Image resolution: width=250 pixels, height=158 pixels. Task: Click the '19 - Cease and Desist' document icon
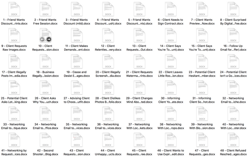pyautogui.click(x=77, y=61)
